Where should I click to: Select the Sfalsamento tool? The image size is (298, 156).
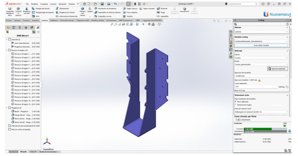click(62, 8)
